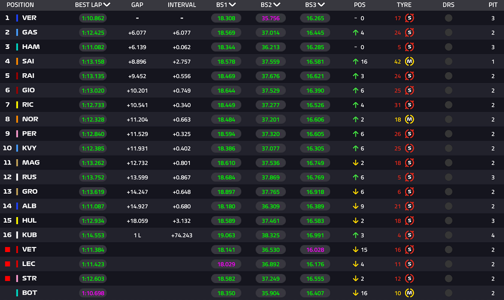The height and width of the screenshot is (300, 504).
Task: Click the medium tyre icon for NOR
Action: [410, 119]
